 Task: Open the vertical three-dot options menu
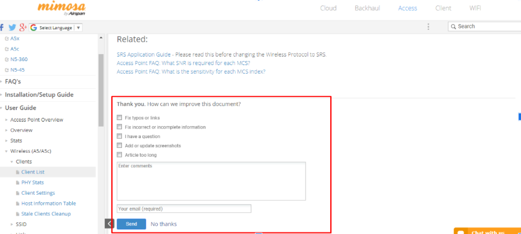click(x=428, y=27)
